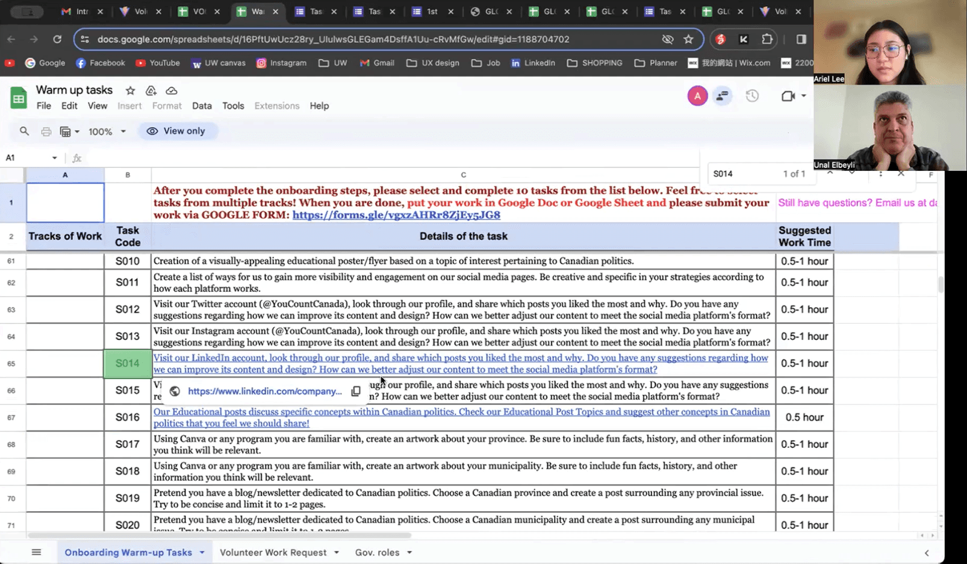Viewport: 967px width, 564px height.
Task: Open the name box A1 dropdown arrow
Action: pos(54,158)
